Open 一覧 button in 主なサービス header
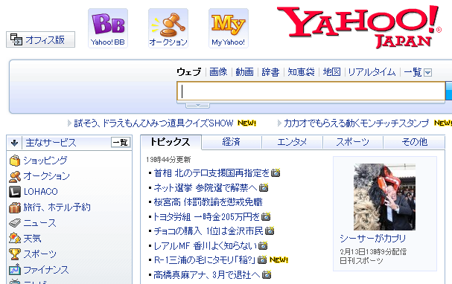 coord(121,143)
